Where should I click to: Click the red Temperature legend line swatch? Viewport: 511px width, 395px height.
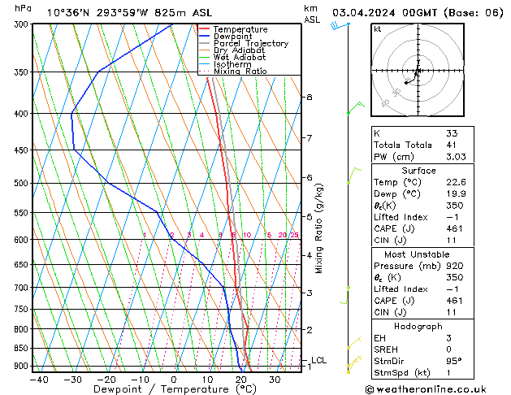[x=205, y=29]
